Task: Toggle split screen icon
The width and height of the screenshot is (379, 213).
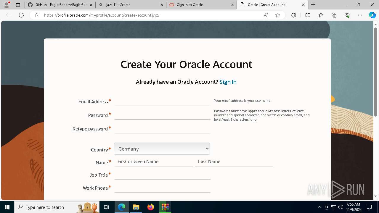Action: [x=308, y=15]
